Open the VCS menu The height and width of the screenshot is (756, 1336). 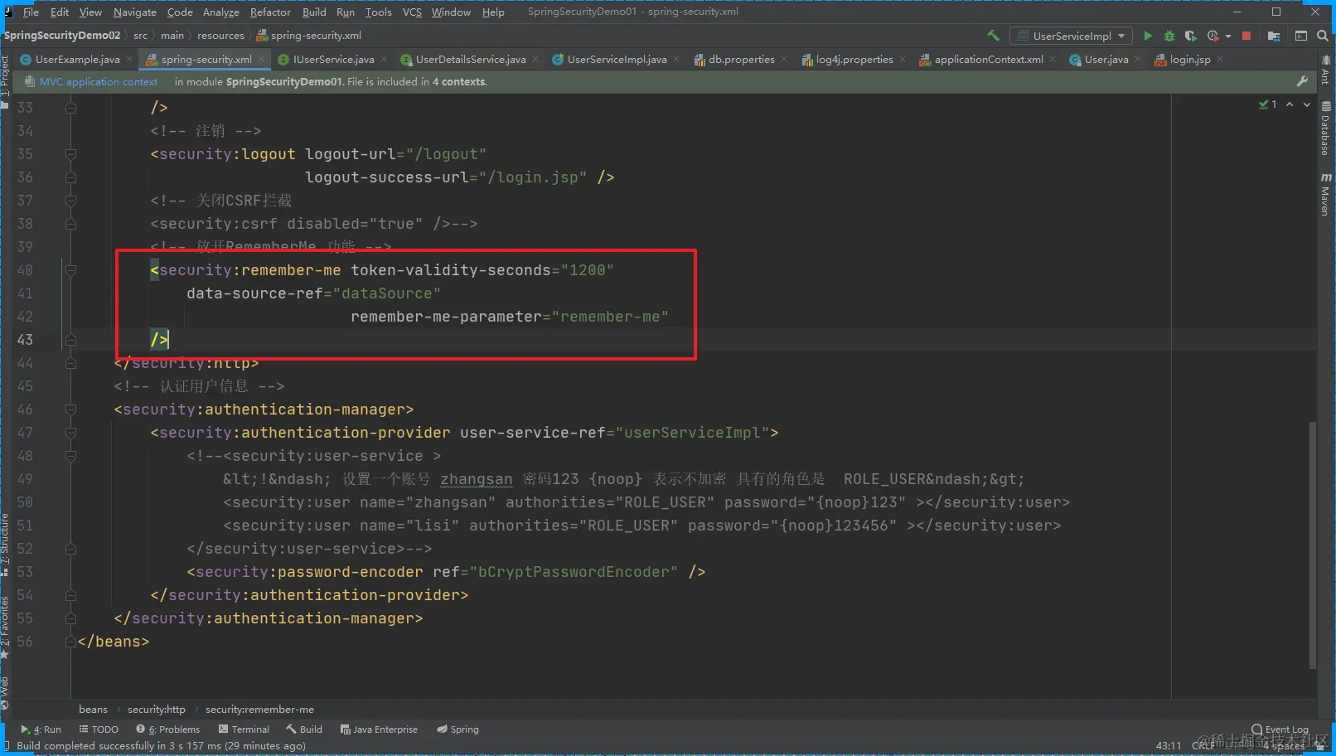tap(412, 12)
